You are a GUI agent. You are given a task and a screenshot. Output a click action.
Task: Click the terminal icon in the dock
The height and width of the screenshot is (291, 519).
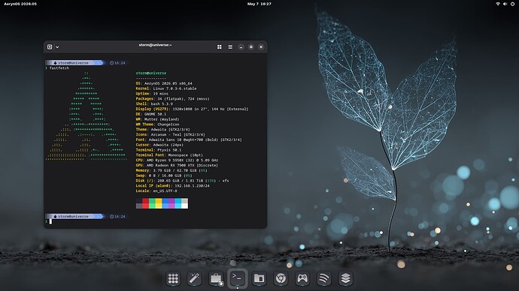point(238,278)
